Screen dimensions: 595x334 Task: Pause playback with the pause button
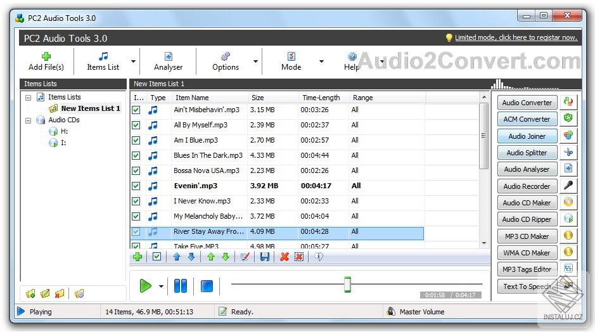(x=180, y=286)
